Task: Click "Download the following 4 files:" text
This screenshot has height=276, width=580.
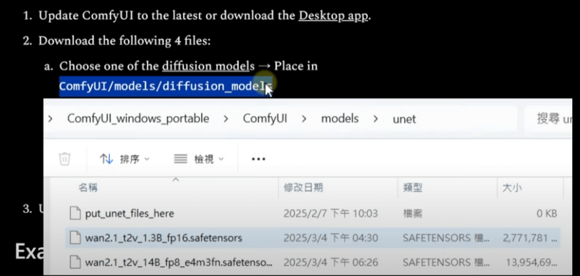Action: tap(124, 41)
